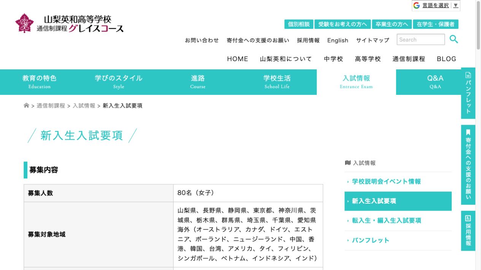Viewport: 481px width, 270px height.
Task: Open the お問い合わせ link
Action: tap(202, 40)
